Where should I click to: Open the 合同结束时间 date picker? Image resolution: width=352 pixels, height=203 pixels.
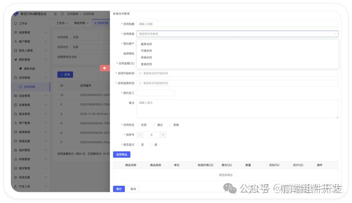[x=238, y=83]
